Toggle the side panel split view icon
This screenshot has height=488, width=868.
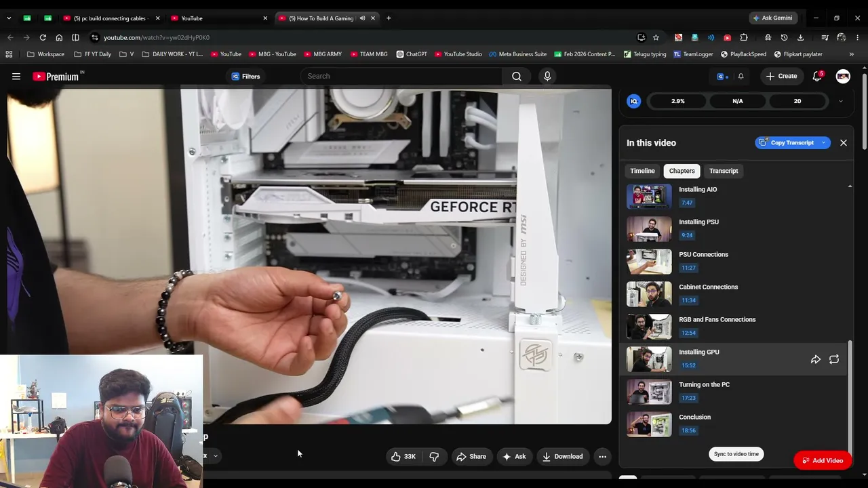coord(75,37)
